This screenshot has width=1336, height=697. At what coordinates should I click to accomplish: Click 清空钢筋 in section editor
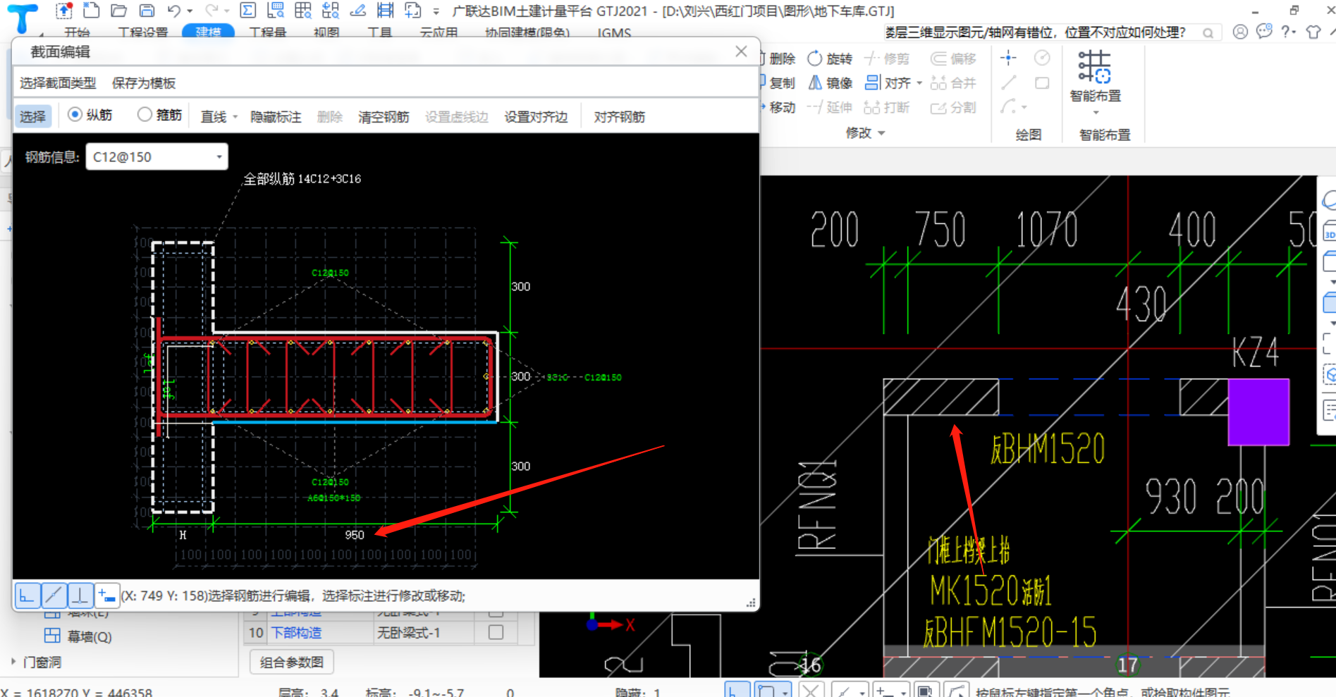(384, 117)
